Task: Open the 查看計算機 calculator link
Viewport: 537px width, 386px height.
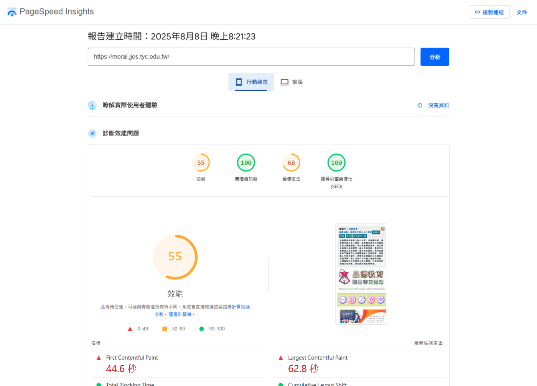Action: click(x=180, y=314)
